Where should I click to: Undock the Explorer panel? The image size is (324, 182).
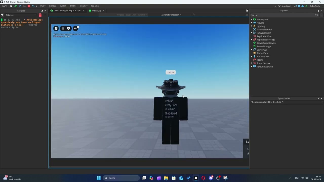(318, 11)
